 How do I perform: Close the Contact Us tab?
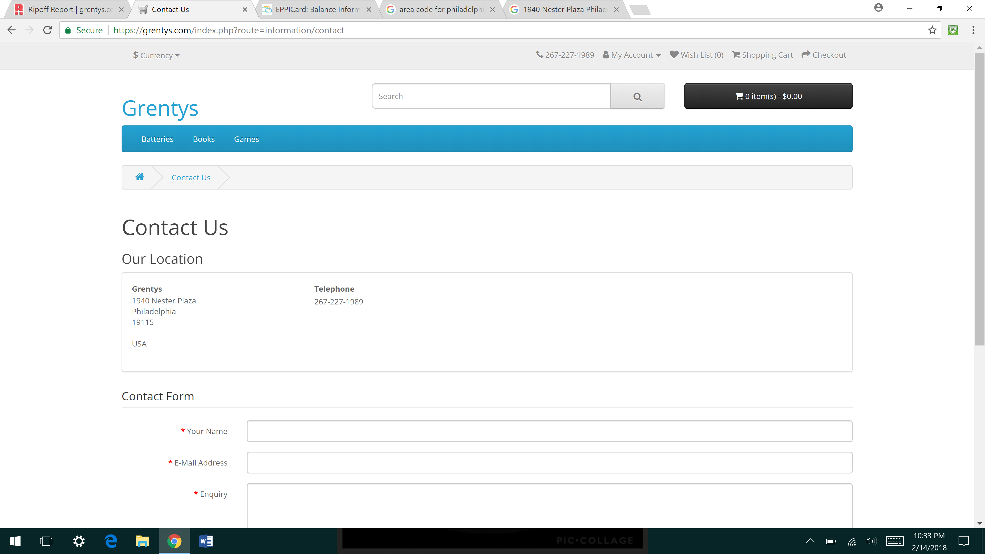245,9
